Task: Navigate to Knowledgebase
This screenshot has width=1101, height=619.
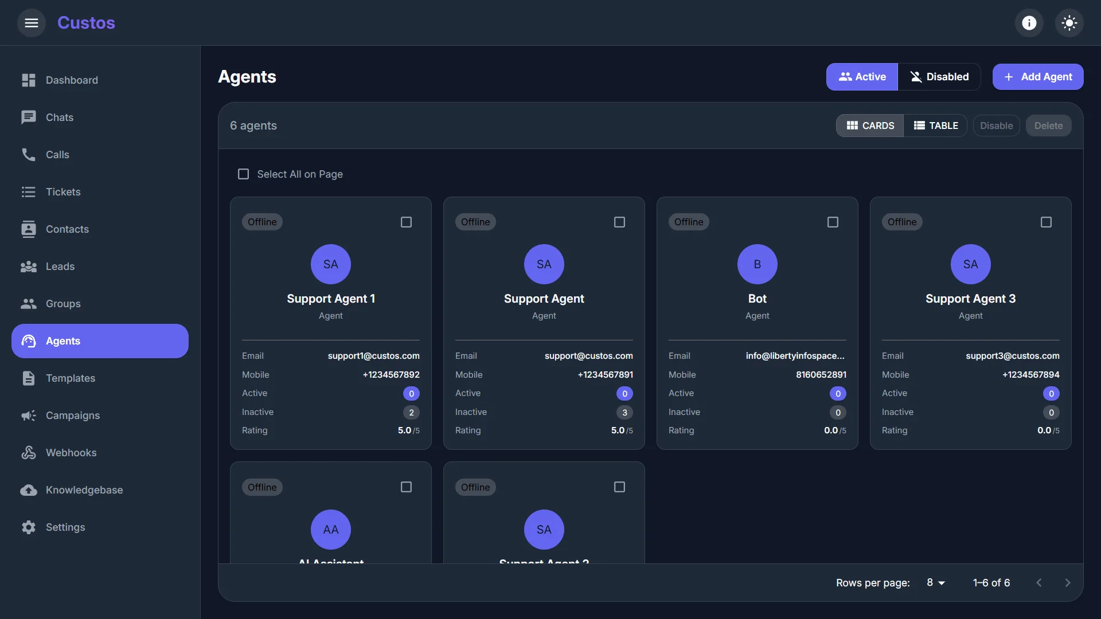Action: click(x=100, y=490)
